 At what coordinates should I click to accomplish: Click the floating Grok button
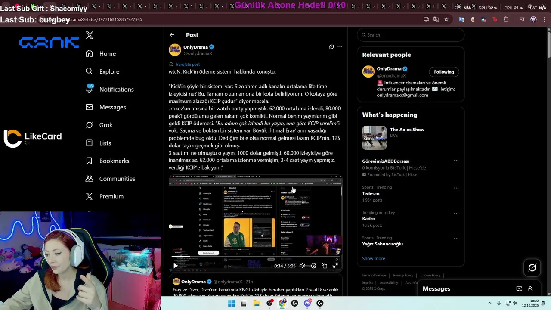(x=532, y=268)
